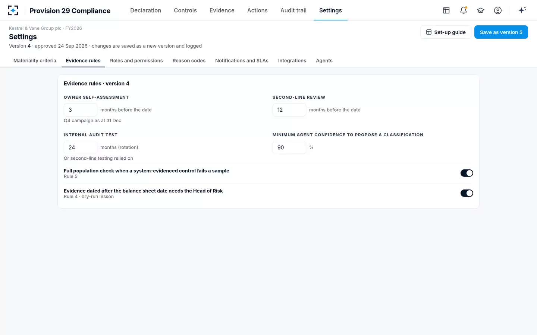Click Save as version 5
Image resolution: width=537 pixels, height=335 pixels.
[501, 32]
